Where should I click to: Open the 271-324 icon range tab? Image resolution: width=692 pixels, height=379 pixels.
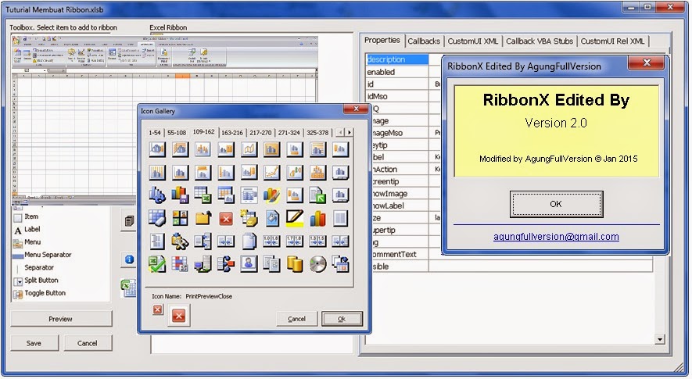click(x=289, y=132)
